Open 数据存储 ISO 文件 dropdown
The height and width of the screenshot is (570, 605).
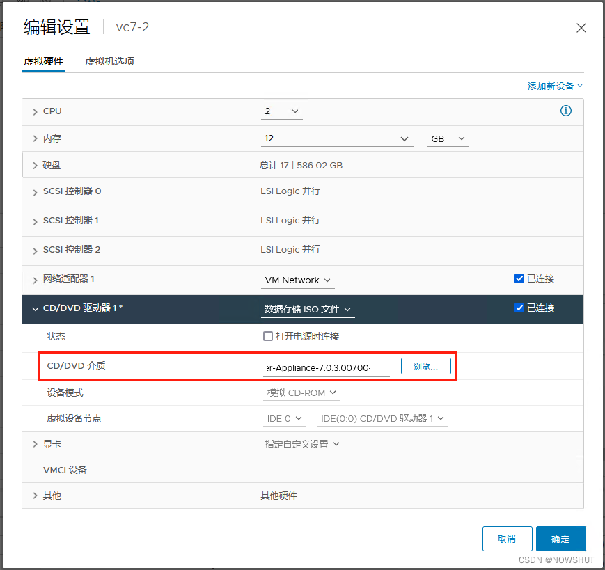pyautogui.click(x=308, y=309)
